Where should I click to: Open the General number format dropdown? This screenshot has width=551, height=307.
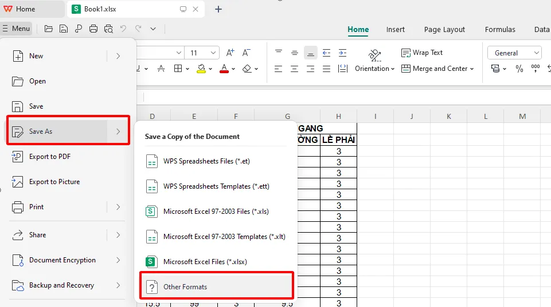pyautogui.click(x=514, y=53)
